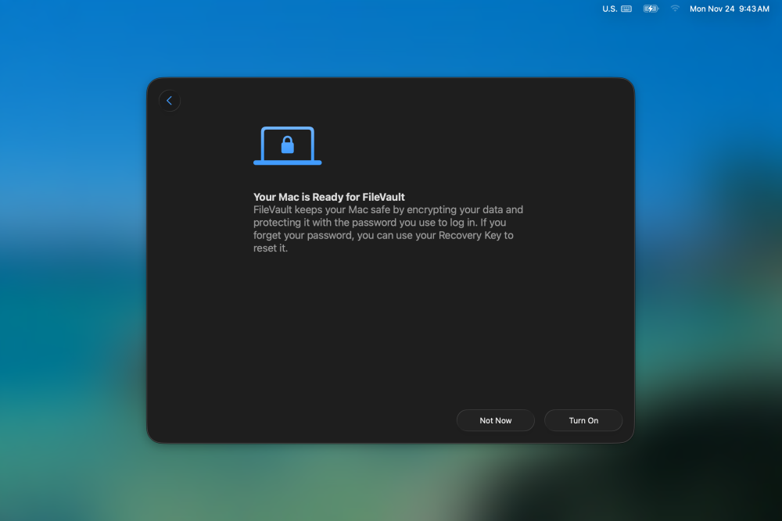The image size is (782, 521).
Task: Check the battery charging status icon
Action: point(651,9)
